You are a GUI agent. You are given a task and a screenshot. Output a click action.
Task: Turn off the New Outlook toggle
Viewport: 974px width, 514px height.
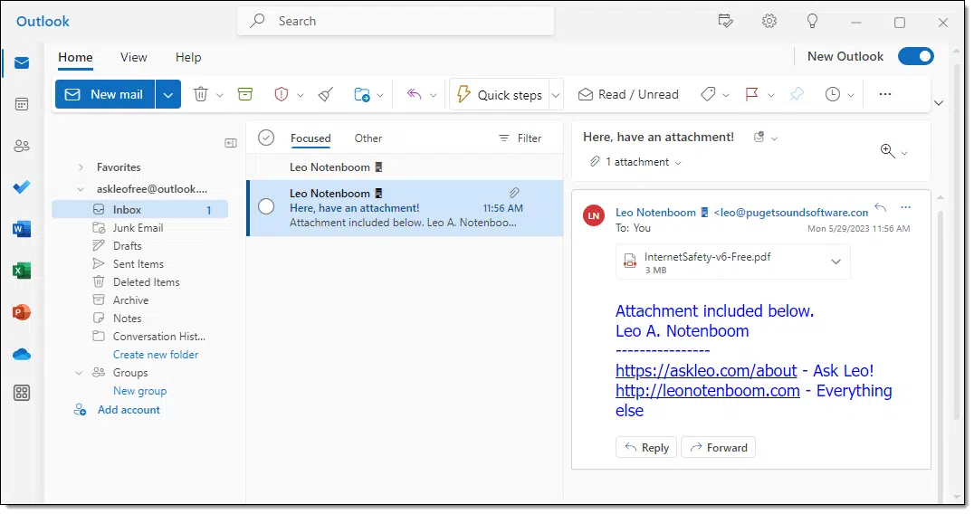[915, 56]
